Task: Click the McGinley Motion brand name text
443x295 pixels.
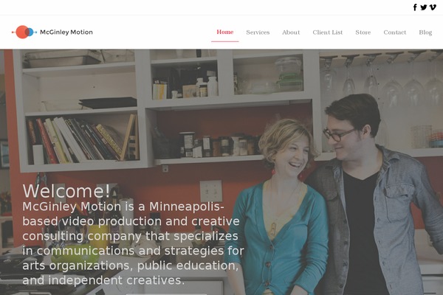Action: [66, 32]
